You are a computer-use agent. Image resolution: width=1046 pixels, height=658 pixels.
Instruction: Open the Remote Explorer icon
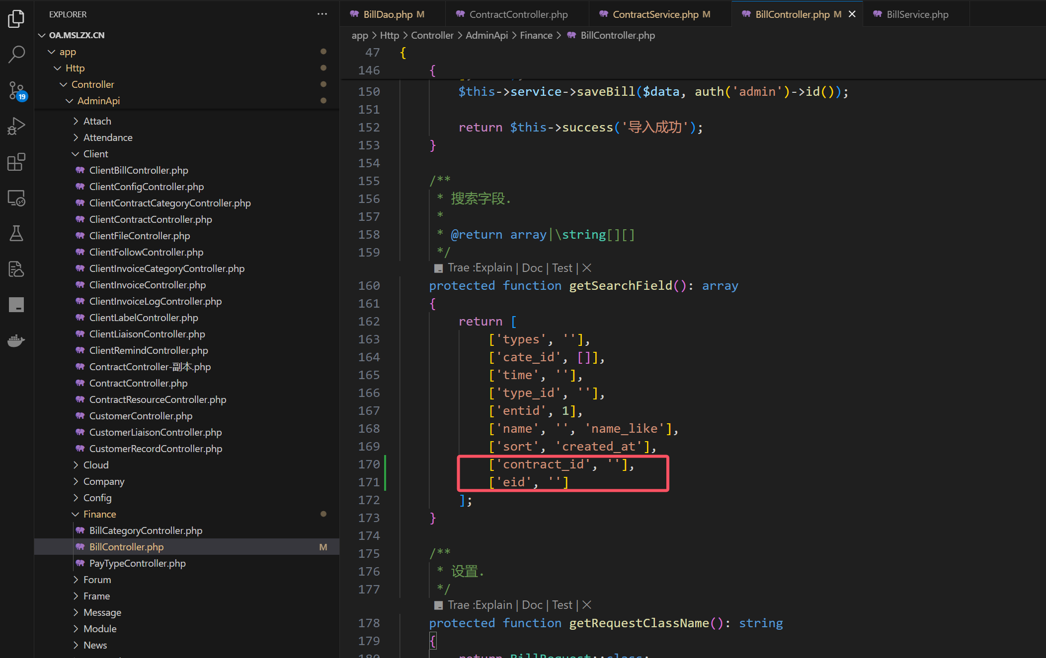coord(16,198)
